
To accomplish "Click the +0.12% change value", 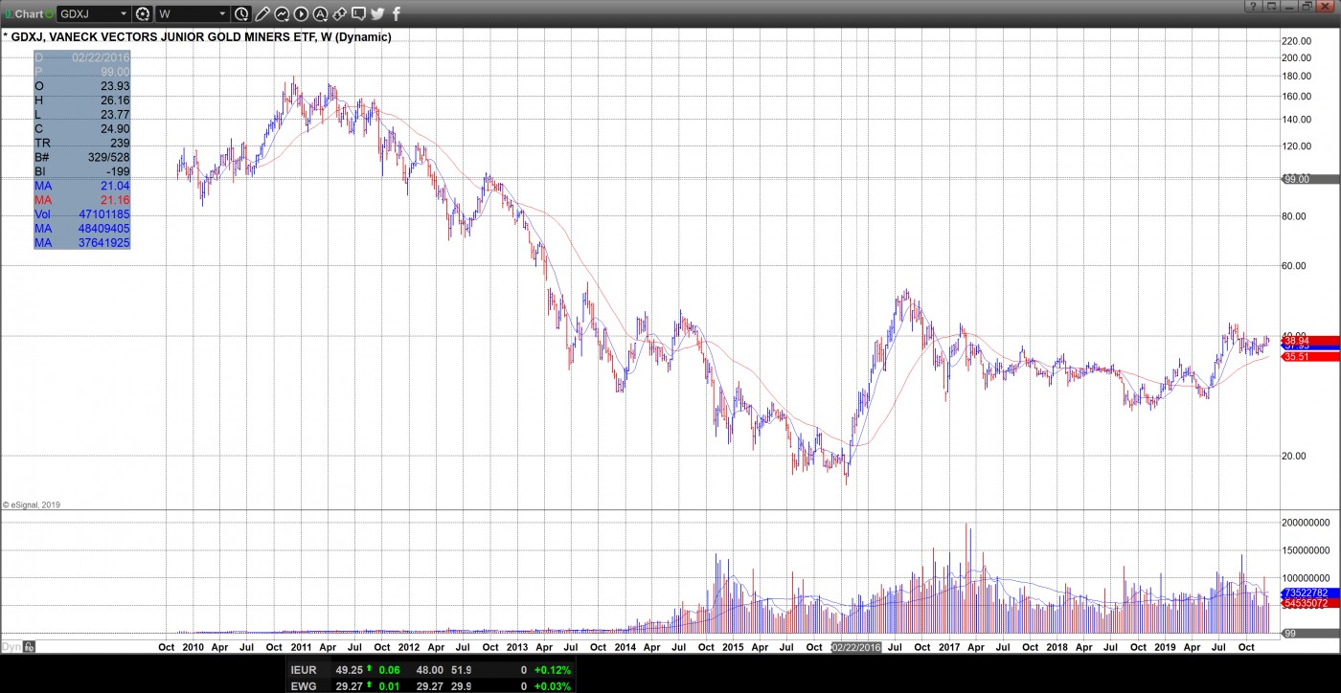I will coord(552,671).
